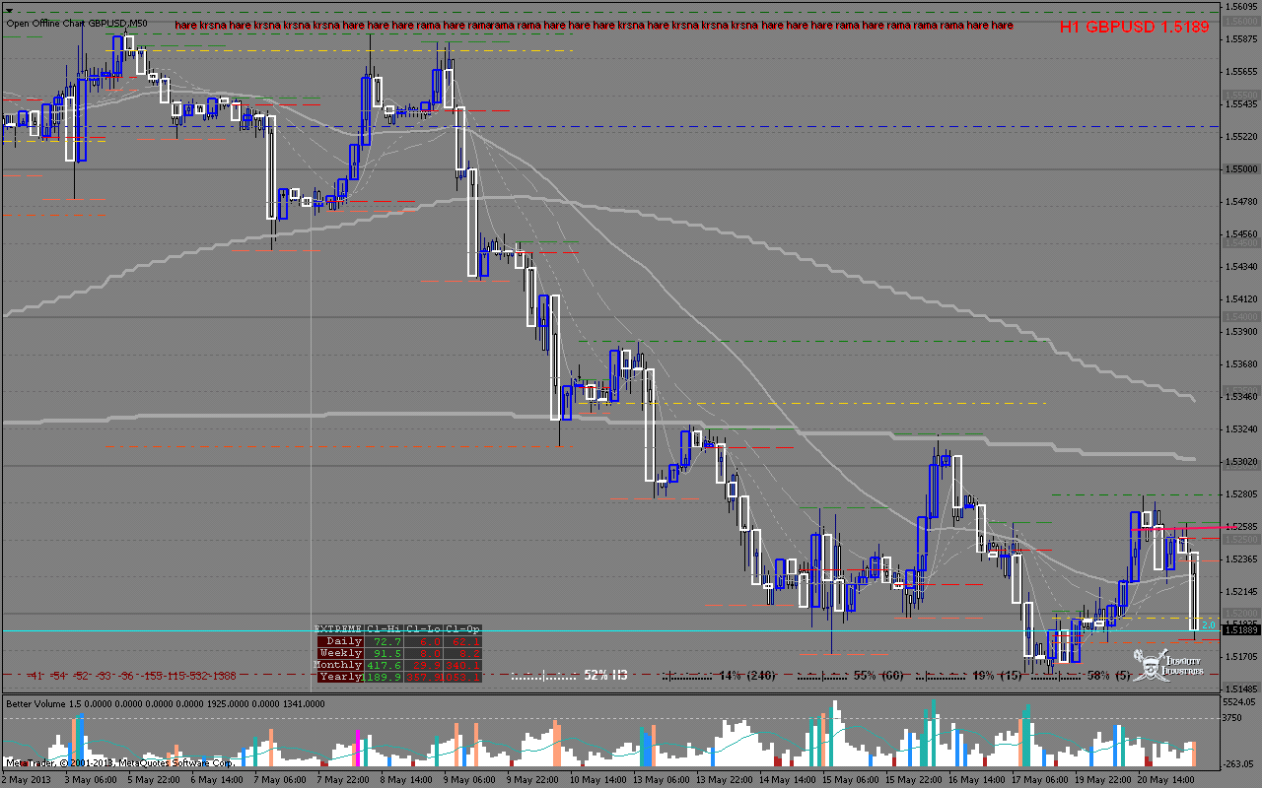1262x788 pixels.
Task: Click the 1.55875 price scale value
Action: [1239, 38]
